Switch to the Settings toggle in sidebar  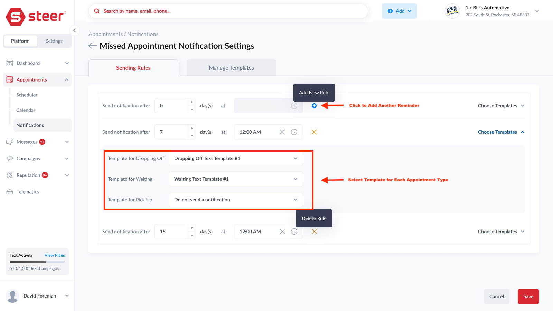click(x=54, y=41)
